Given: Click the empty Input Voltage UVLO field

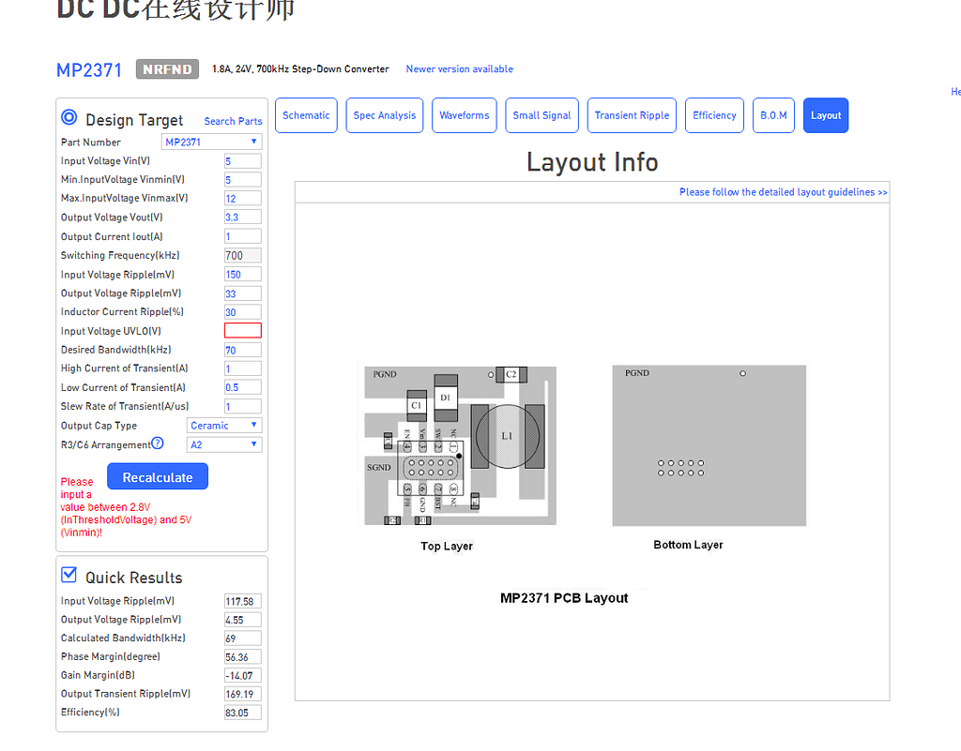Looking at the screenshot, I should 242,330.
